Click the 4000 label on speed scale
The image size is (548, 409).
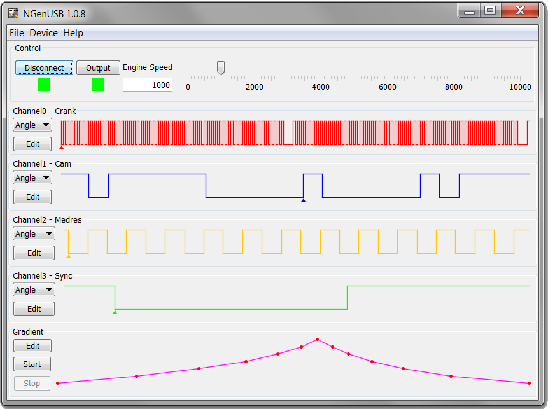[321, 87]
